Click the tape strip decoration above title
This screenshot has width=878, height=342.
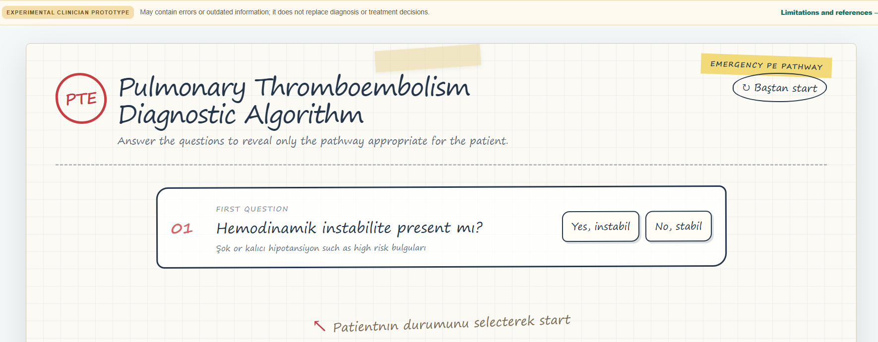[428, 58]
